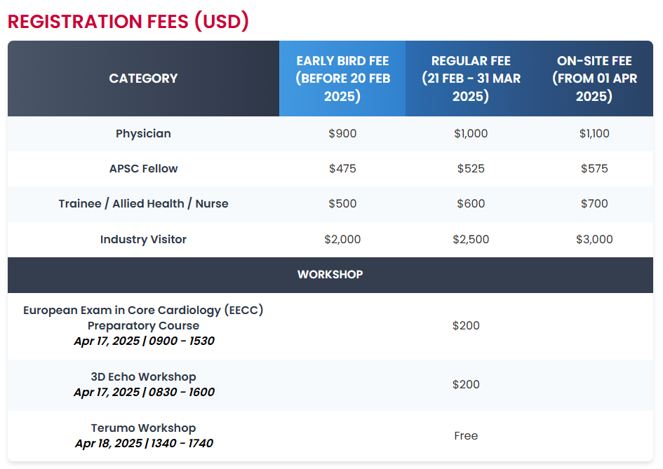663x469 pixels.
Task: Select the Industry Visitor row label
Action: 143,239
